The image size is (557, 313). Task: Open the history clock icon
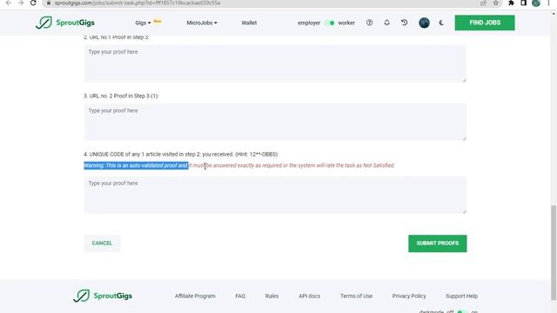click(404, 23)
